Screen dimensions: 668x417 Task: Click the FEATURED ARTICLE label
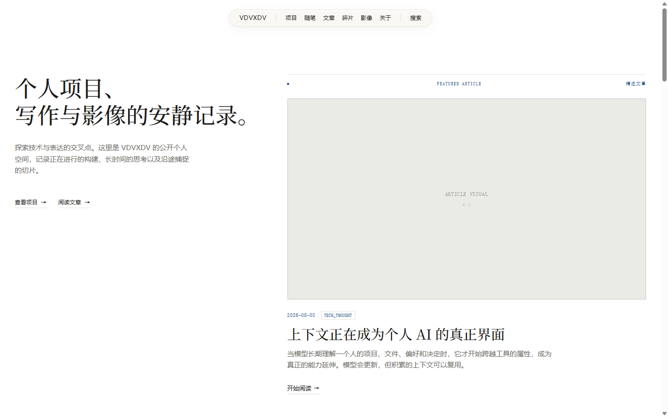pyautogui.click(x=459, y=84)
